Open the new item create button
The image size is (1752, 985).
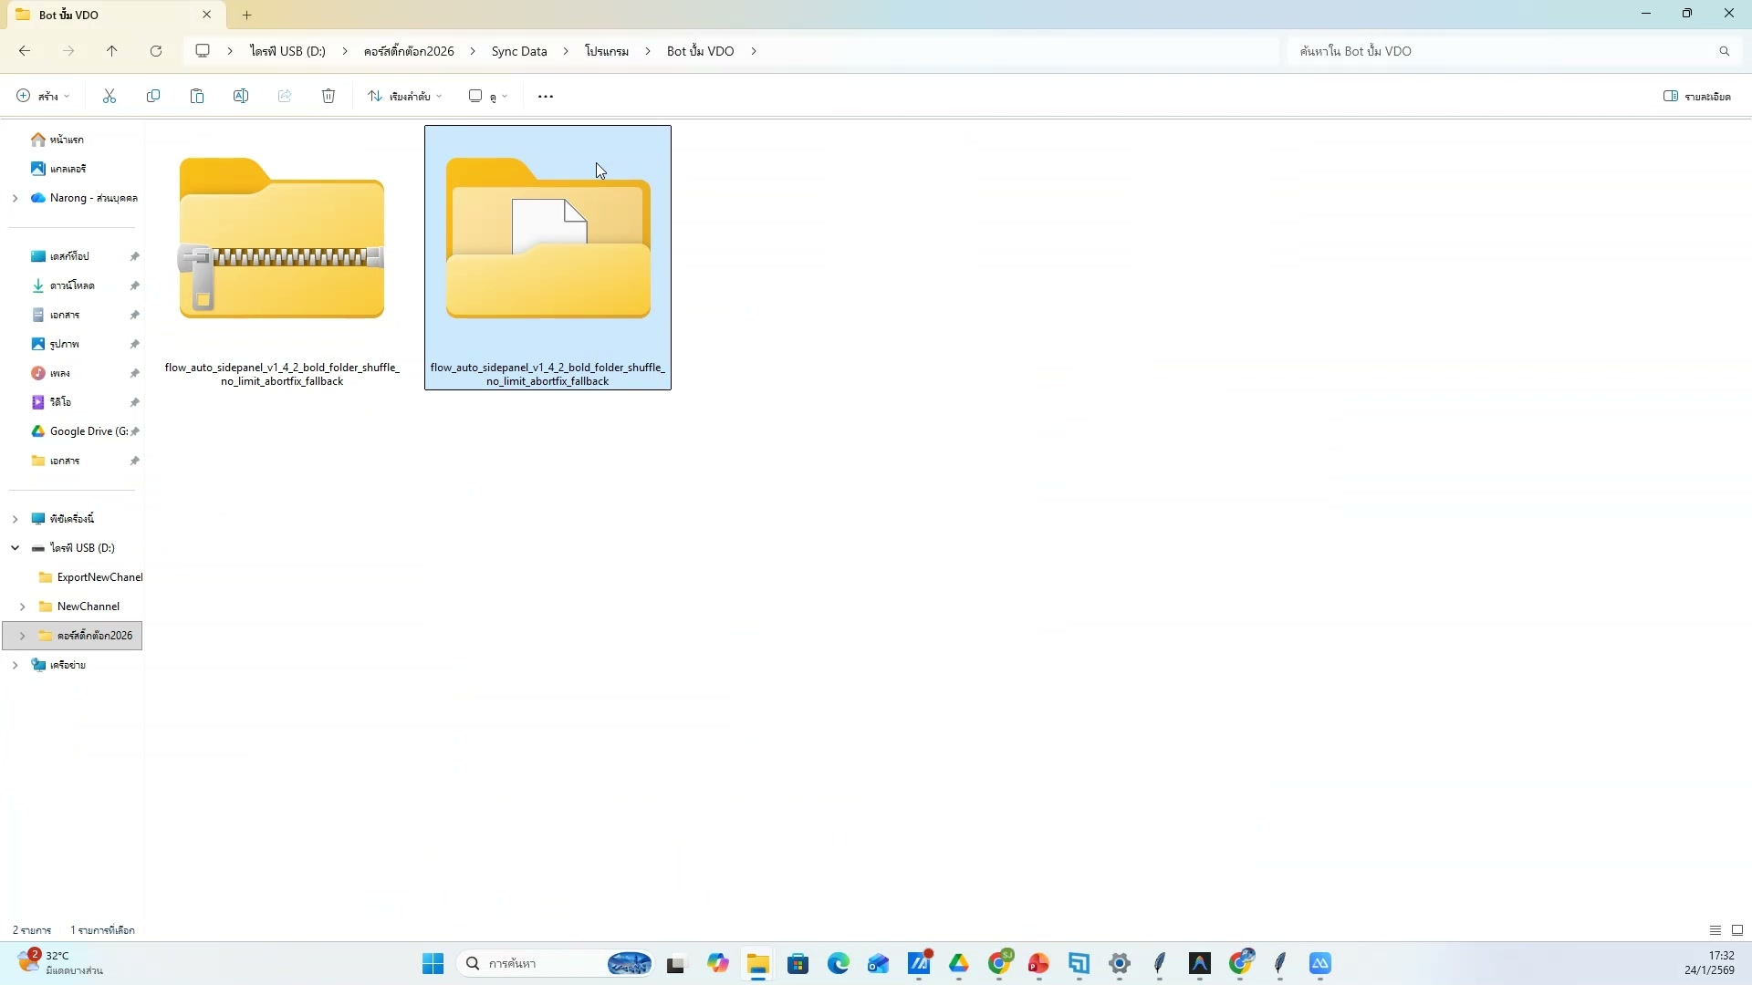coord(43,96)
